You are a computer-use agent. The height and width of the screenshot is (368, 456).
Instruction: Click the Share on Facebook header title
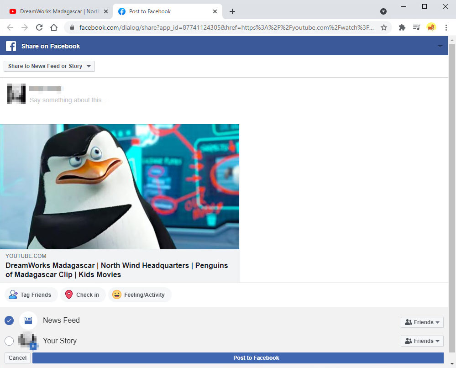[x=51, y=46]
